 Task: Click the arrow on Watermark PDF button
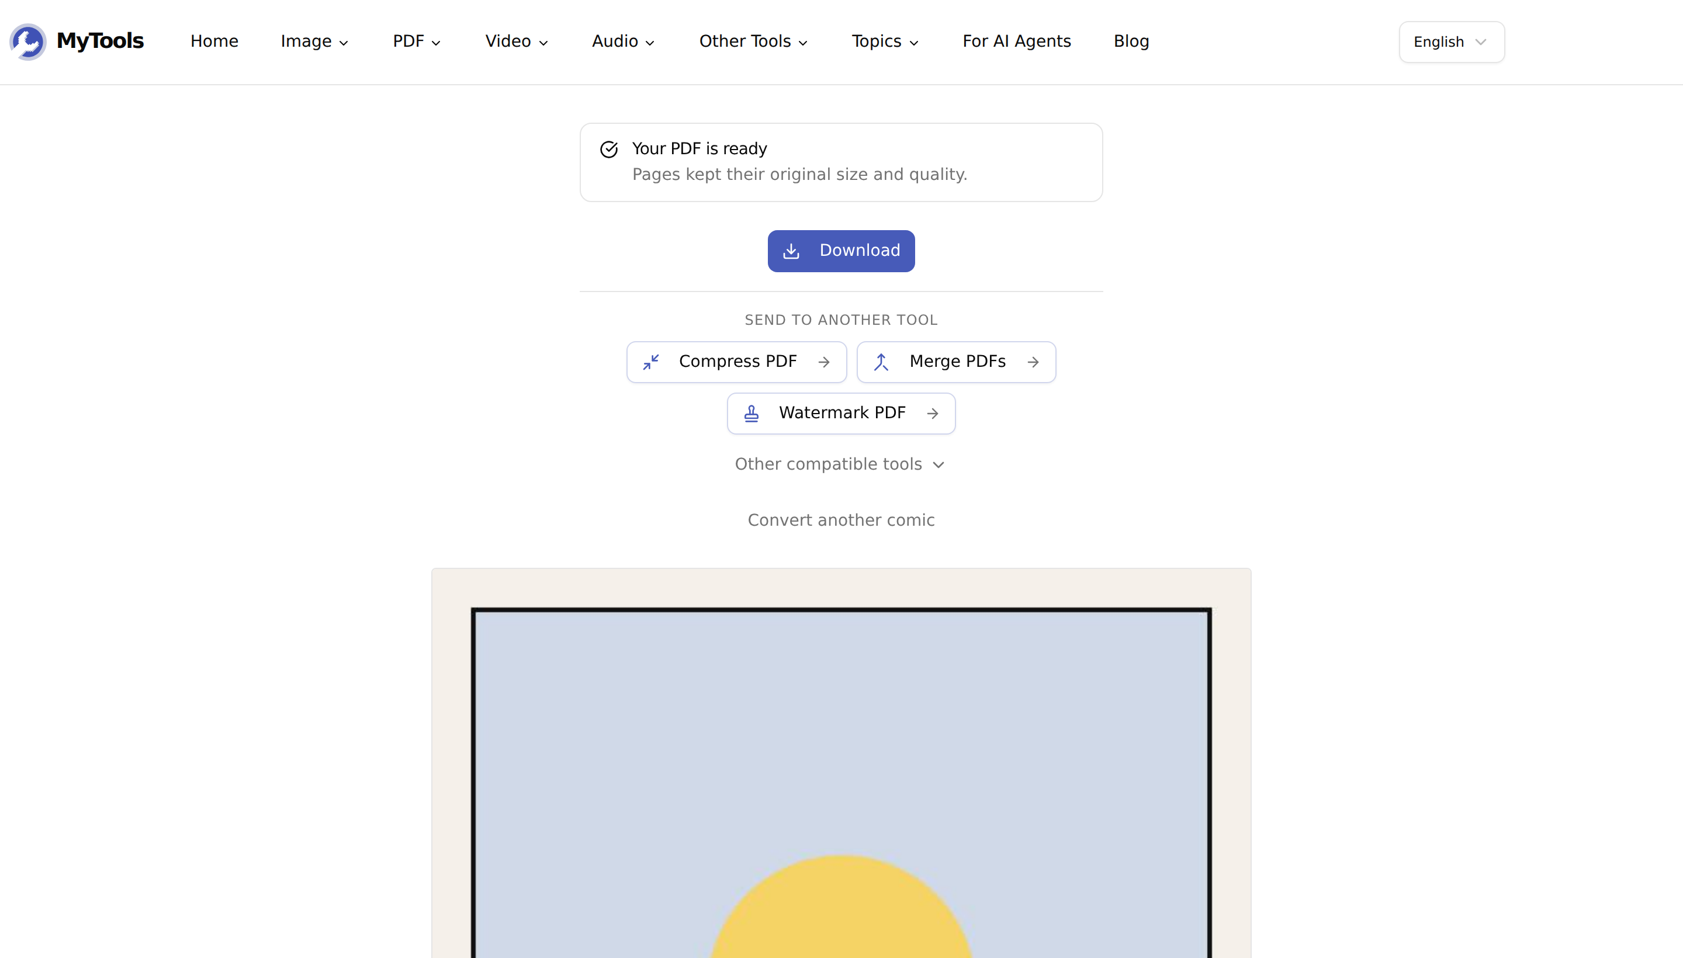[x=933, y=413]
